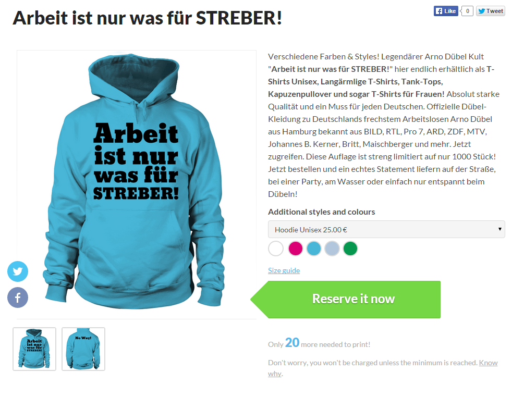Screen dimensions: 524x397
Task: Click the number 20 remaining count
Action: click(292, 343)
